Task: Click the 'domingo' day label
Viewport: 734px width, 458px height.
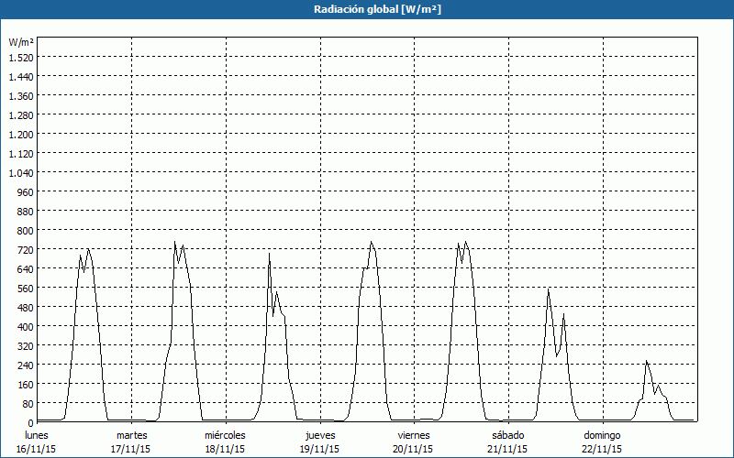Action: 602,435
